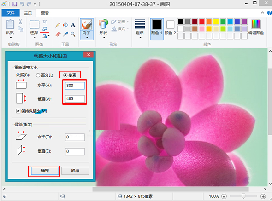Select the Fill with color bucket tool
272x201 pixels.
coord(65,25)
